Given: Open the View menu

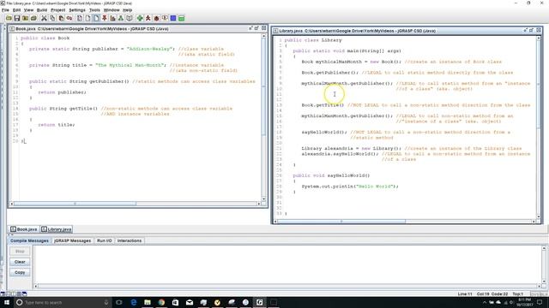Looking at the screenshot, I should [28, 10].
